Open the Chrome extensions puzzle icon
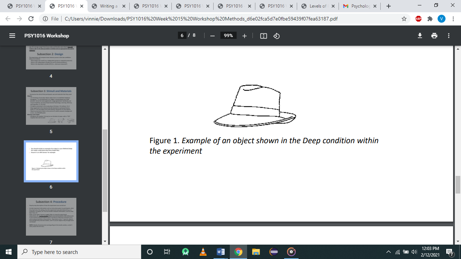This screenshot has height=259, width=461. pos(430,19)
